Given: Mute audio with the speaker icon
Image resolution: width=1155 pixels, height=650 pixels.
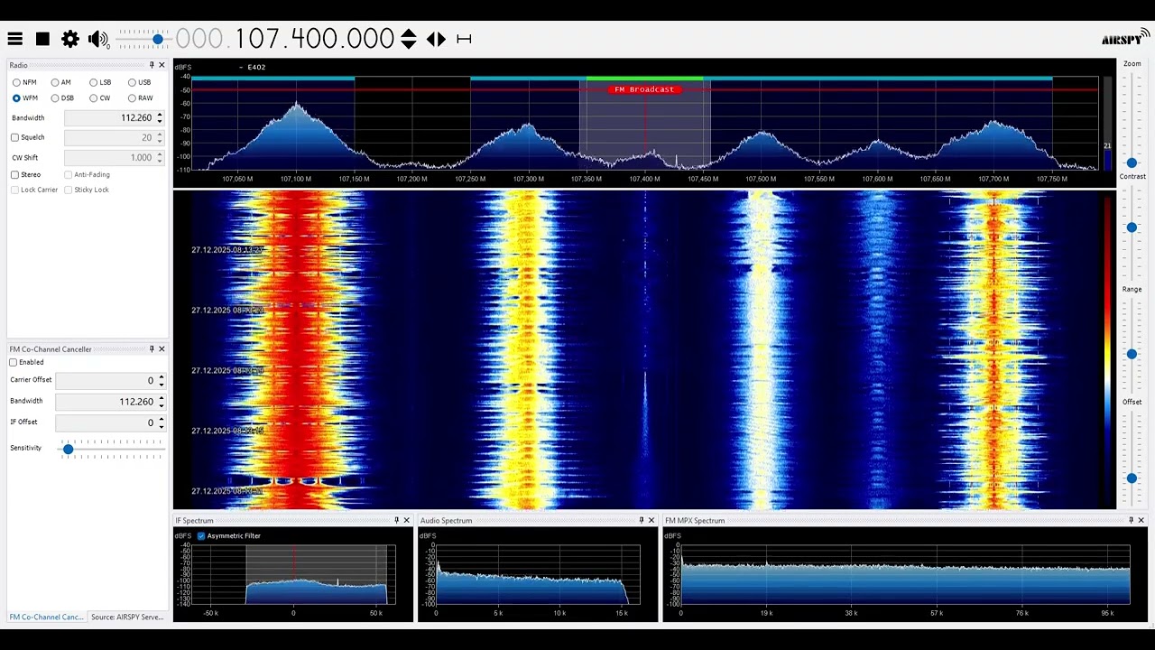Looking at the screenshot, I should pyautogui.click(x=98, y=39).
